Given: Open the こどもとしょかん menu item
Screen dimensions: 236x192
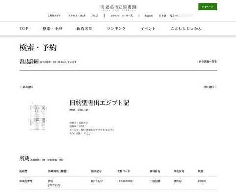Looking at the screenshot, I should pos(186,28).
